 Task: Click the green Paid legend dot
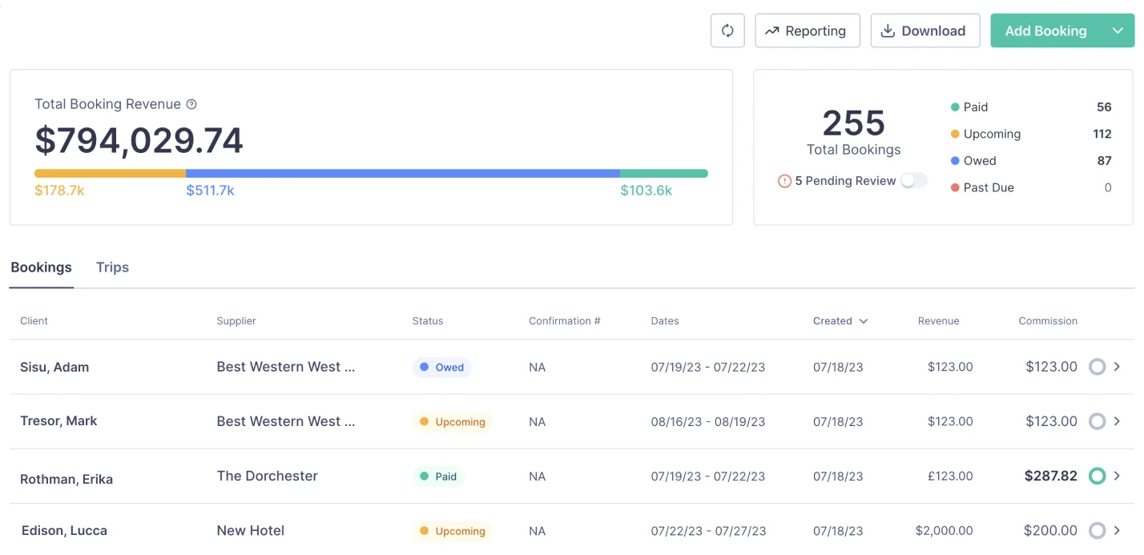(954, 107)
